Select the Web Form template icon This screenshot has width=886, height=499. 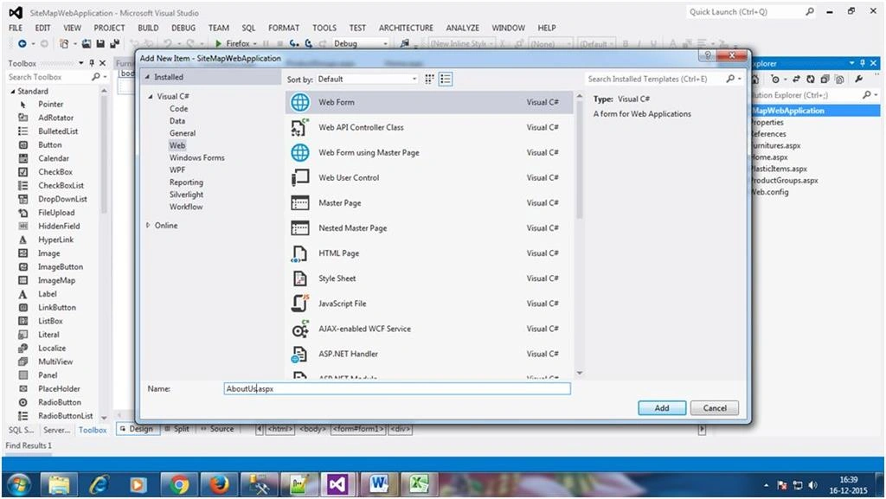300,102
